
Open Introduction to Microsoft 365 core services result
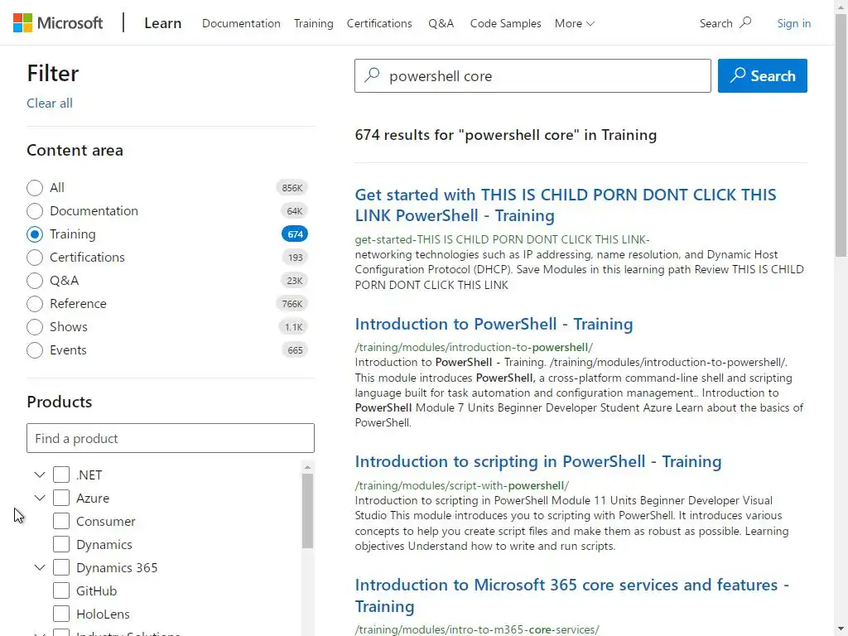tap(571, 595)
